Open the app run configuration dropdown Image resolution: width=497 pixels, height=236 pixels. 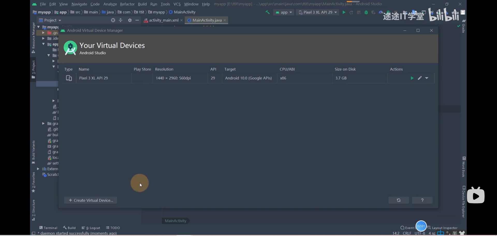284,12
